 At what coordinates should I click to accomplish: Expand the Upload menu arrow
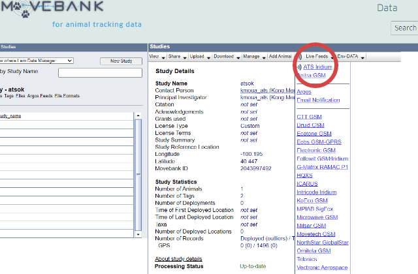point(208,57)
